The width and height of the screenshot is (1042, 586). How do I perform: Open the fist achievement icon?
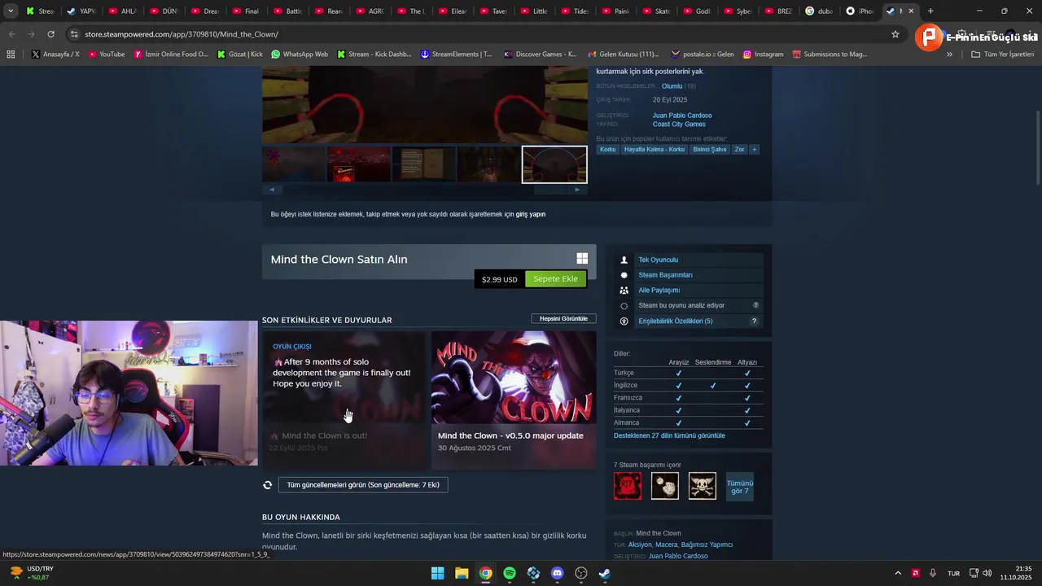[x=665, y=486]
